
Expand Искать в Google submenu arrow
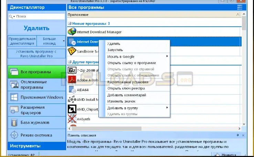pyautogui.click(x=167, y=56)
